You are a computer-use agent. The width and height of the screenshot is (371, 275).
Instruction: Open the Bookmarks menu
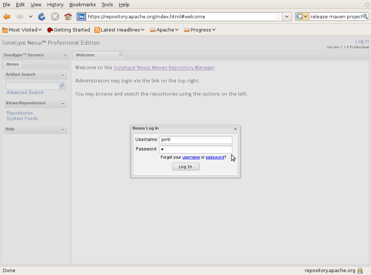tap(82, 4)
